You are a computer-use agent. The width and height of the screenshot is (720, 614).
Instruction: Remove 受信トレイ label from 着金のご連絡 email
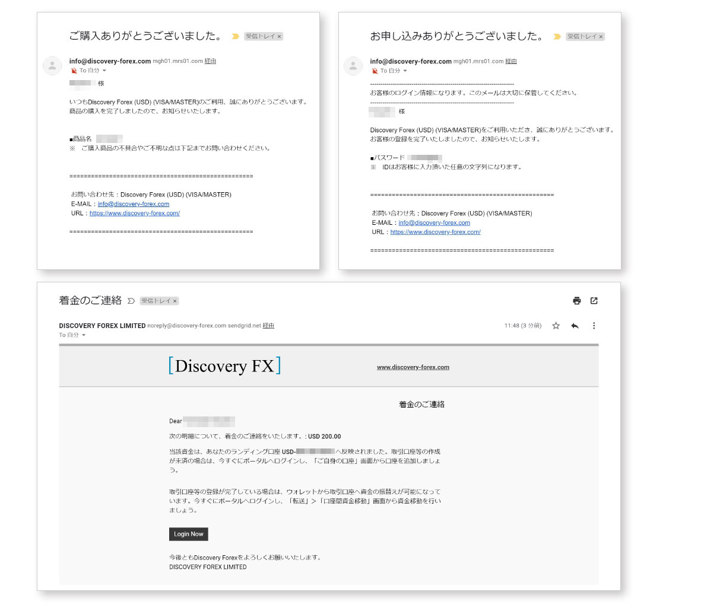pos(175,301)
